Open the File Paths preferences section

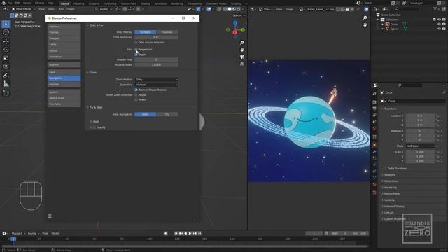point(64,104)
